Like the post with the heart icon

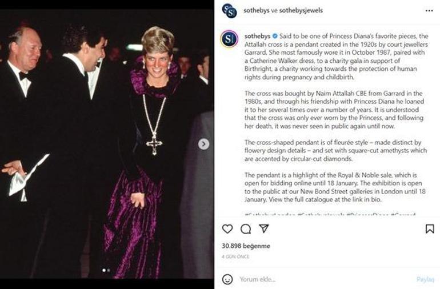click(227, 229)
